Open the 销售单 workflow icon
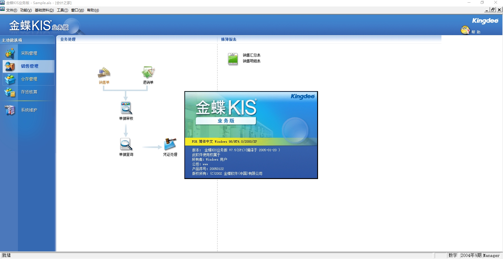 click(x=104, y=72)
